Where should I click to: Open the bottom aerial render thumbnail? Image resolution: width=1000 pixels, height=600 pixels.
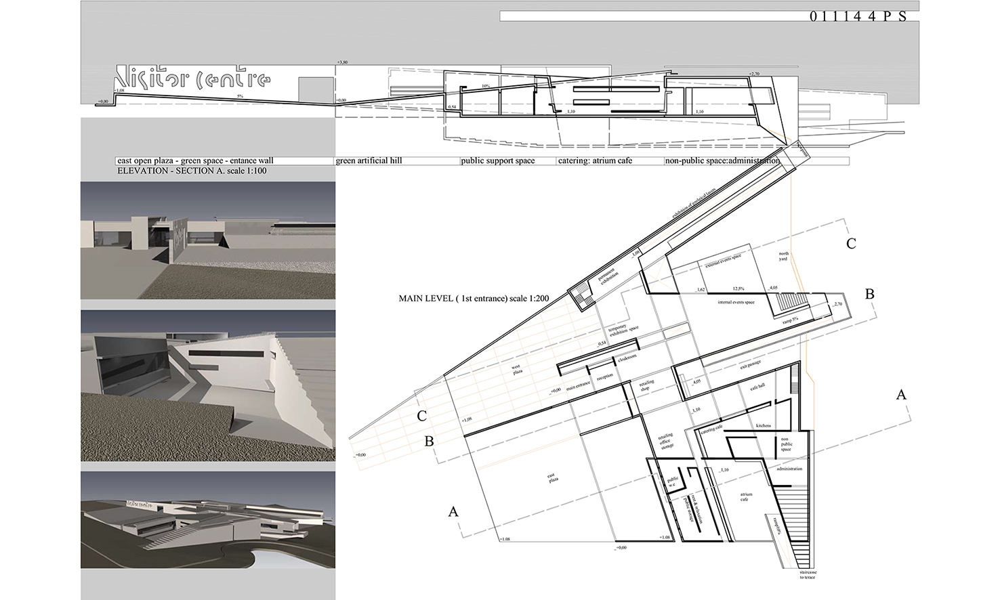pos(208,520)
